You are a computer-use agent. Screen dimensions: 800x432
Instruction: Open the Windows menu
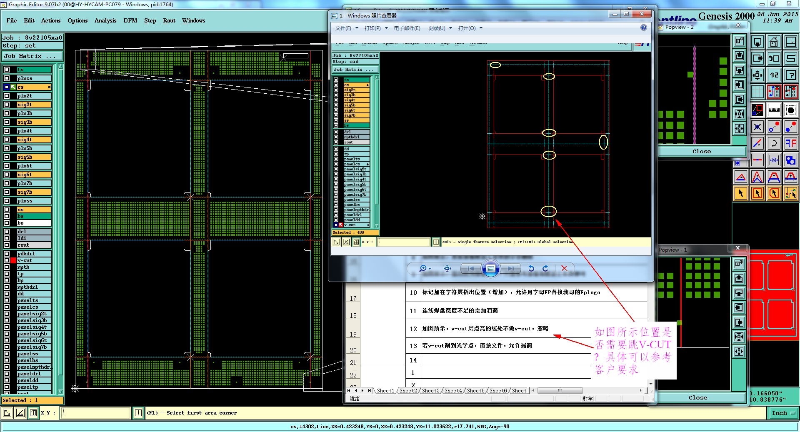pos(194,20)
